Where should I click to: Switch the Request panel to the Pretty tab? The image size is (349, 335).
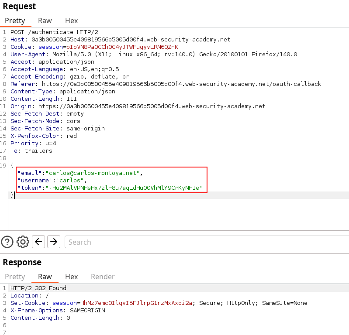(15, 21)
